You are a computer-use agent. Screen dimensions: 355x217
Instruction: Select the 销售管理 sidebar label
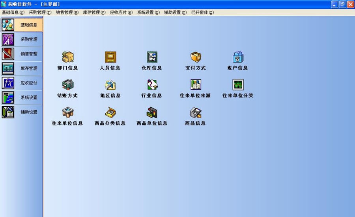[29, 54]
